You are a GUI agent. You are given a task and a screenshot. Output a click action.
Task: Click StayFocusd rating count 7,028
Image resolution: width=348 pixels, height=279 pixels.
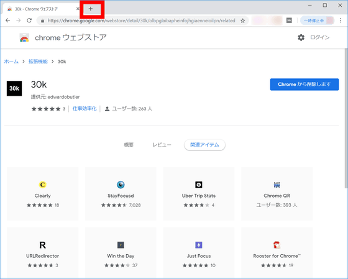coord(135,205)
